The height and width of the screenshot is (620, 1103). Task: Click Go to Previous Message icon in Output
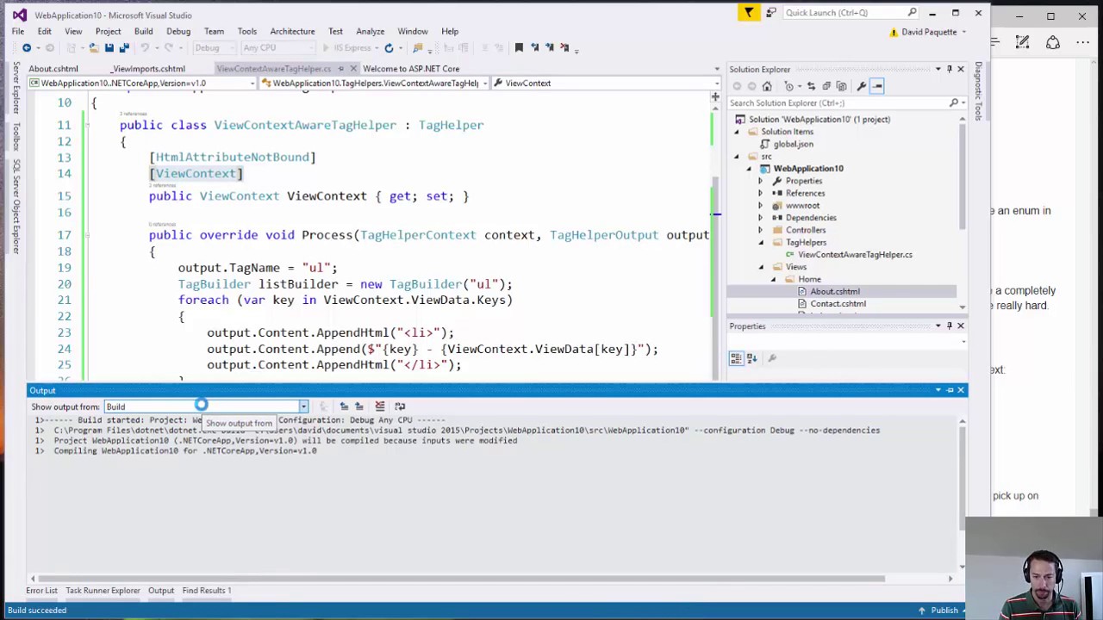tap(344, 406)
